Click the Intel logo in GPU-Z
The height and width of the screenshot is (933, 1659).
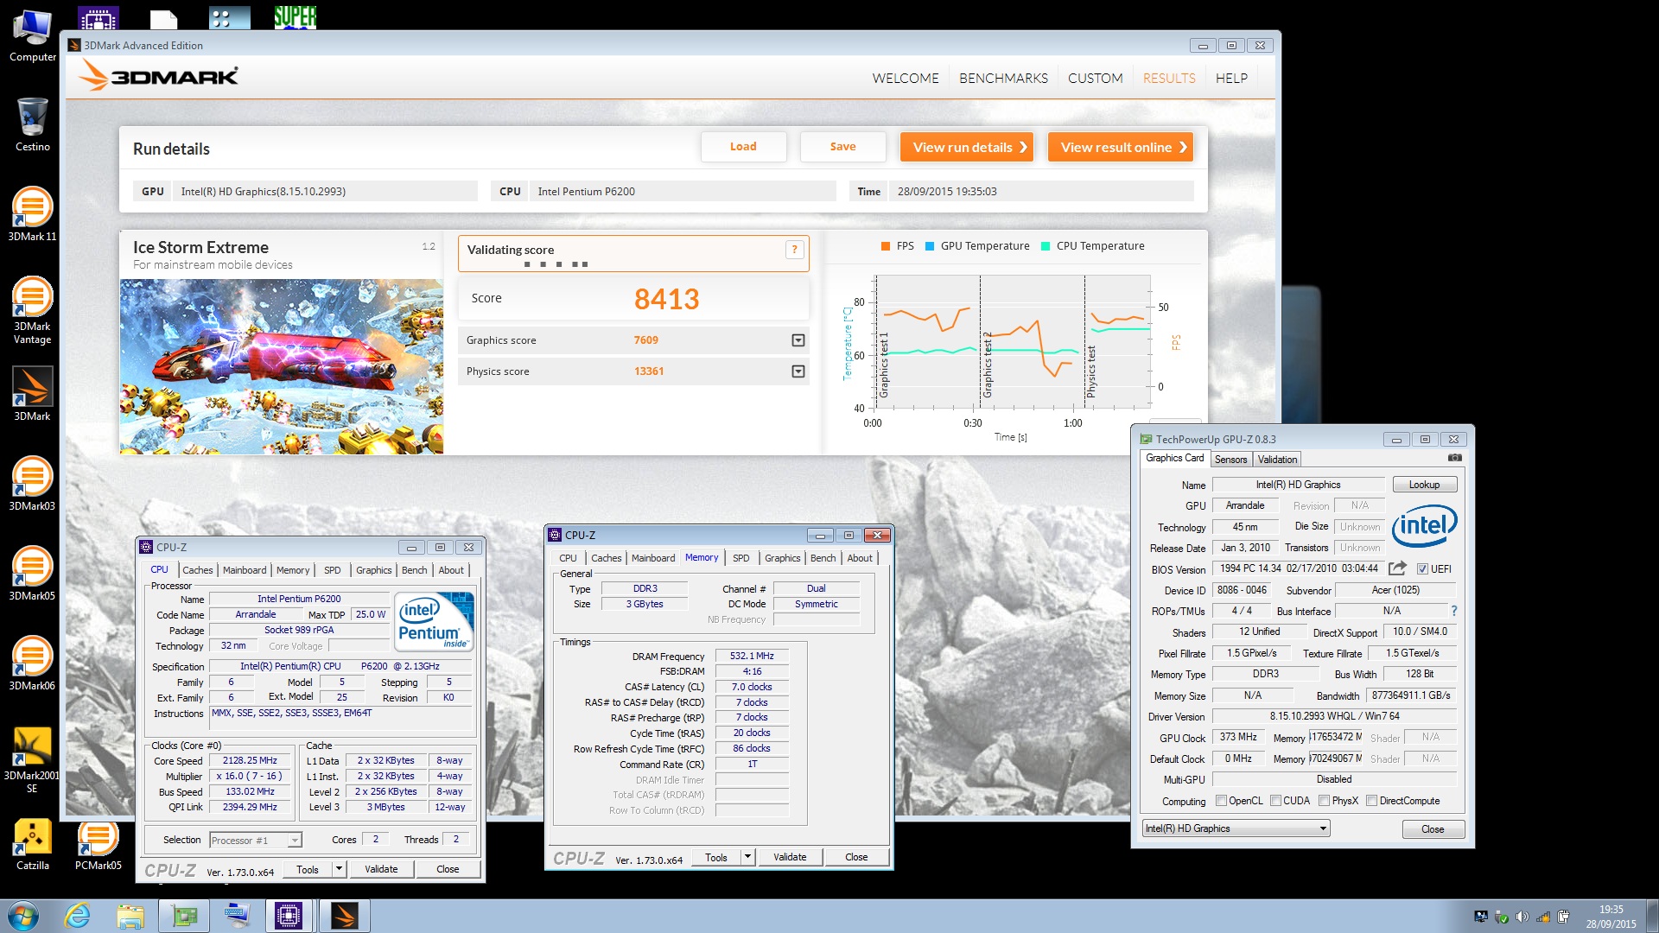click(1424, 525)
